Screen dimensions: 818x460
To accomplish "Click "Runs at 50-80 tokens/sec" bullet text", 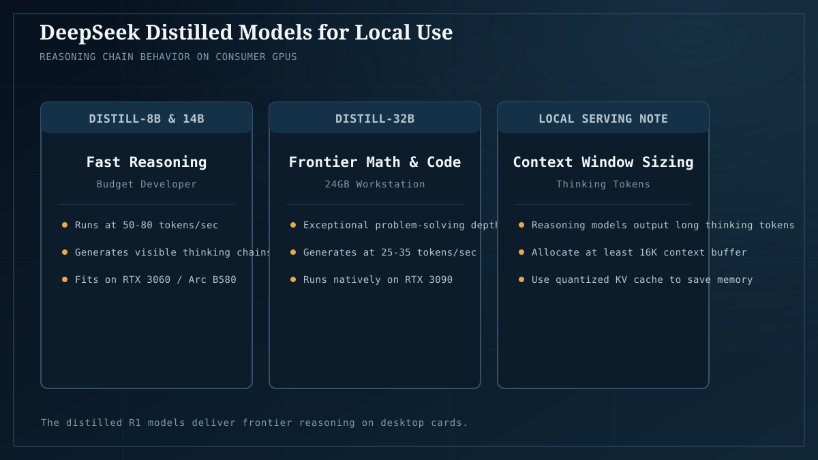I will (147, 225).
